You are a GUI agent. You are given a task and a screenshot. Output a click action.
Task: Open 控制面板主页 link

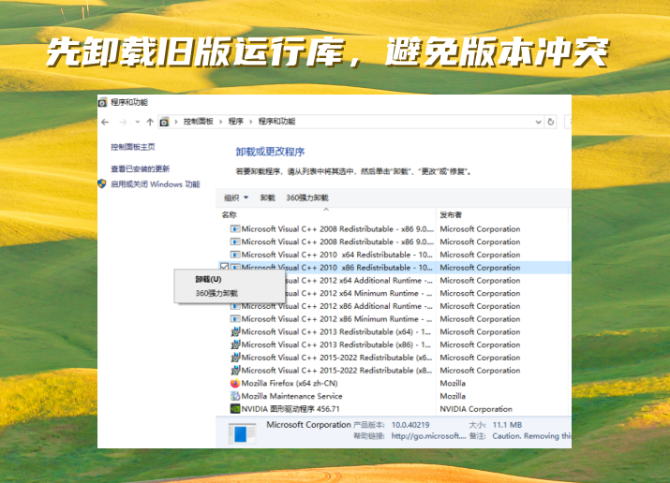click(133, 147)
